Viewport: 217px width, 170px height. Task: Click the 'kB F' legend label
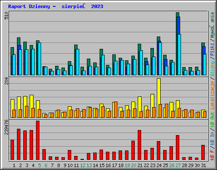pyautogui.click(x=212, y=155)
